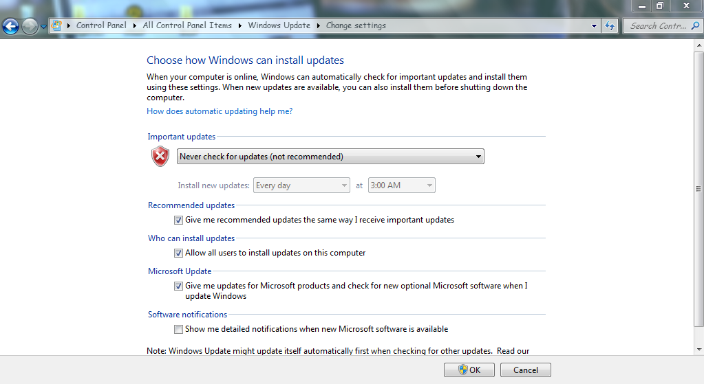Click Choose how Windows can install updates title
Image resolution: width=704 pixels, height=384 pixels.
(x=245, y=60)
